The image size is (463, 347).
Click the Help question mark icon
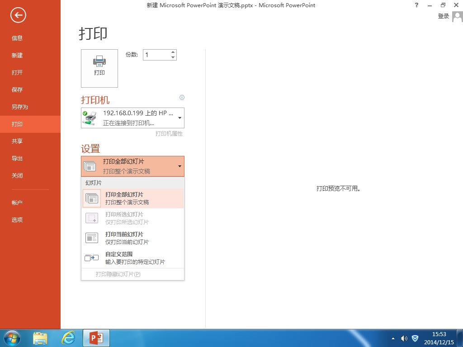pos(416,5)
